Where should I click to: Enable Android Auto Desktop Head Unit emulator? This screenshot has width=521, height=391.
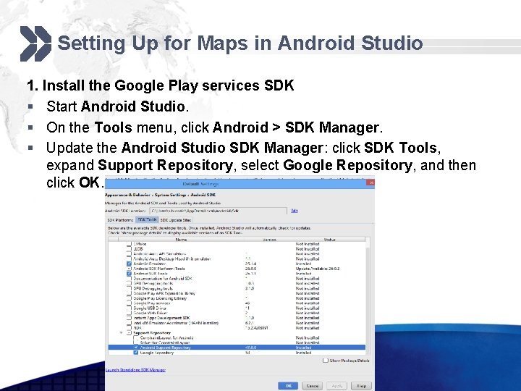[129, 259]
